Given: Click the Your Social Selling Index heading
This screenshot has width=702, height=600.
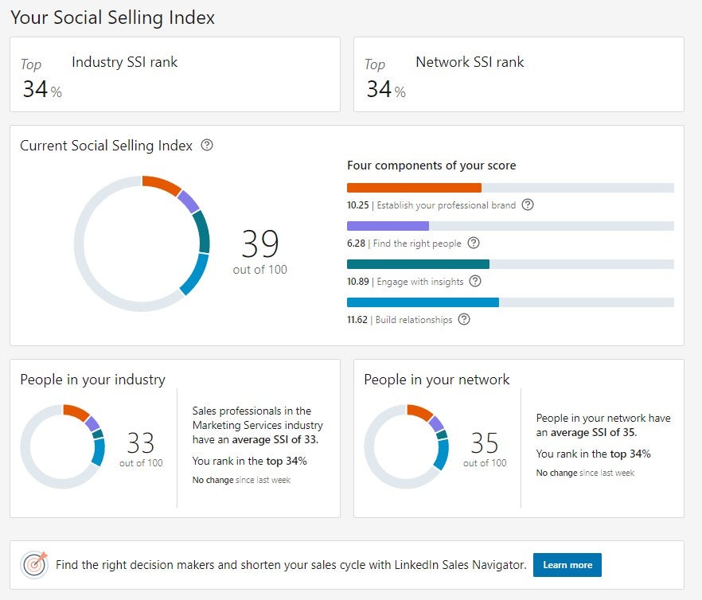Looking at the screenshot, I should [112, 18].
